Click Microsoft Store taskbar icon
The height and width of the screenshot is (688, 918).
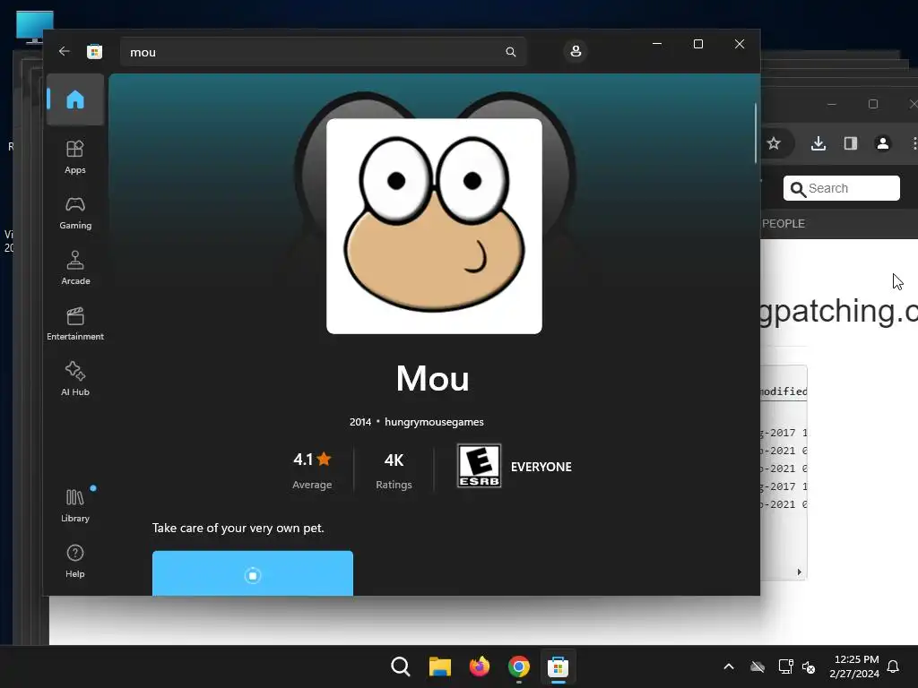coord(558,666)
